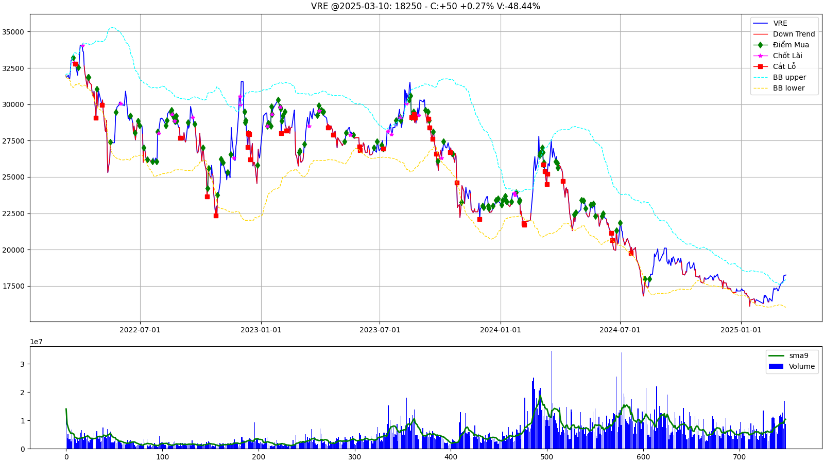This screenshot has width=824, height=463.
Task: Click the date label 2023-01-01
Action: 261,330
